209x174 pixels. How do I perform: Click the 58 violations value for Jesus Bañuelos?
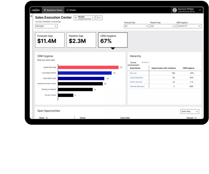(x=174, y=78)
